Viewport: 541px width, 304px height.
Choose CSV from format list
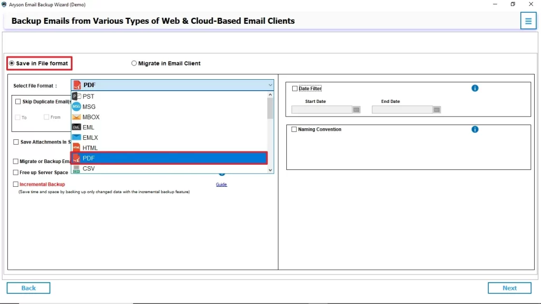169,168
